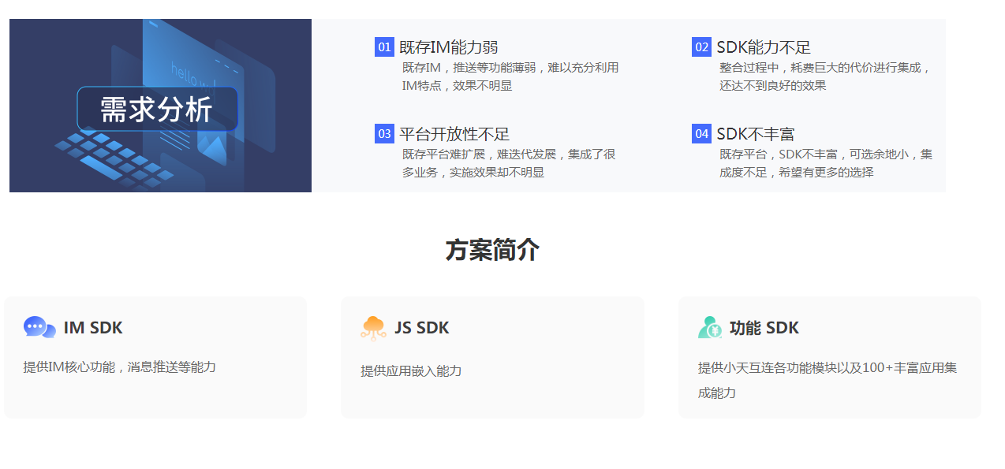The height and width of the screenshot is (469, 1005).
Task: Click the blue 04 number badge
Action: pos(701,134)
